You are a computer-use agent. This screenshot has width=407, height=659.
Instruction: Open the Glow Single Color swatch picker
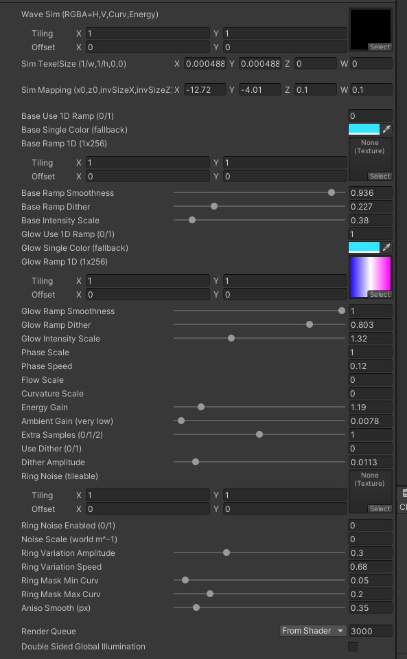365,248
